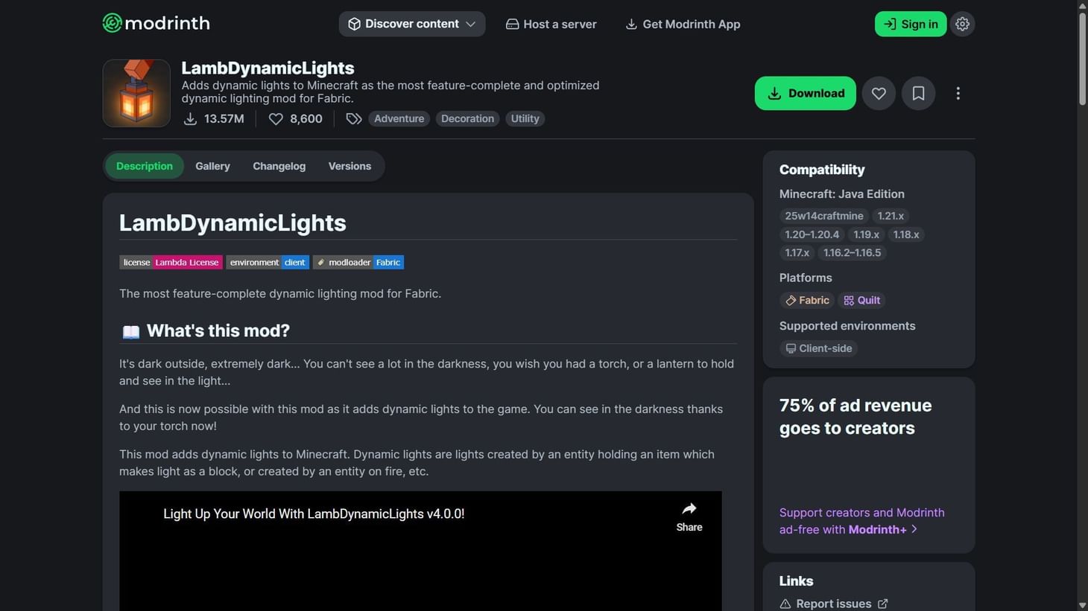Click the download count icon

tap(192, 118)
